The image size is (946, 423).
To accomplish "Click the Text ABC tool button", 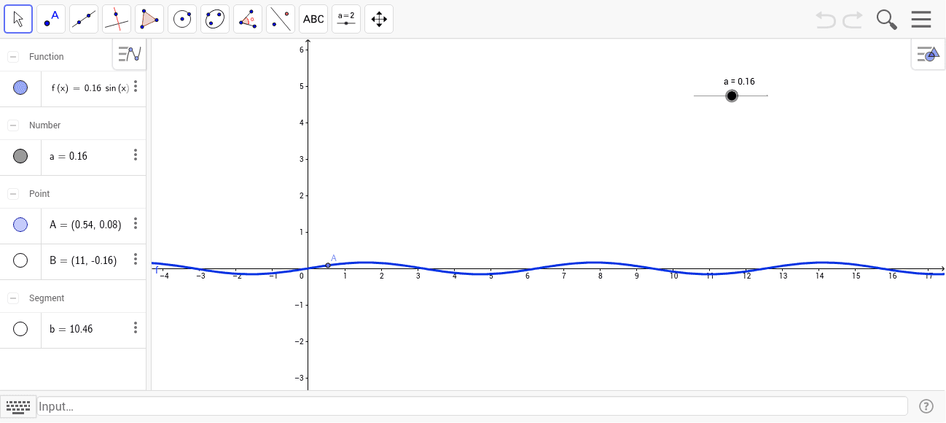I will coord(313,19).
